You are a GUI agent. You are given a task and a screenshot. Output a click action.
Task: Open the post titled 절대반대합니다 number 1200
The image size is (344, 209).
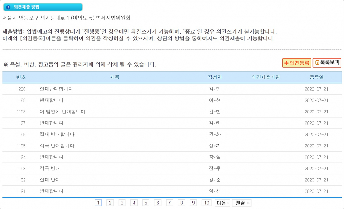[56, 89]
